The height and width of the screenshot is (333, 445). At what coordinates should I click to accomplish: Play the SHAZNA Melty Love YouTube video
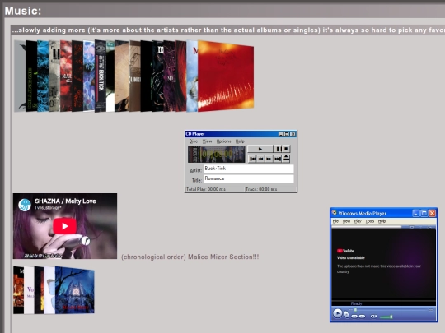tap(65, 226)
